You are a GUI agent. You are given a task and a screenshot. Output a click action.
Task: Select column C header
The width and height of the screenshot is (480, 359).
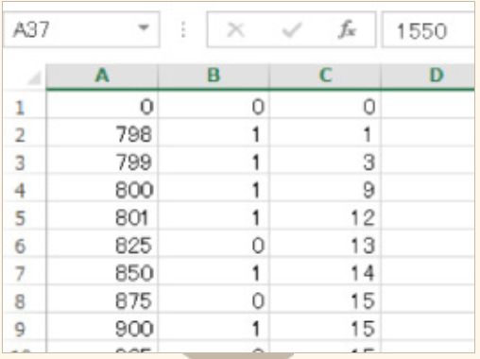(325, 77)
